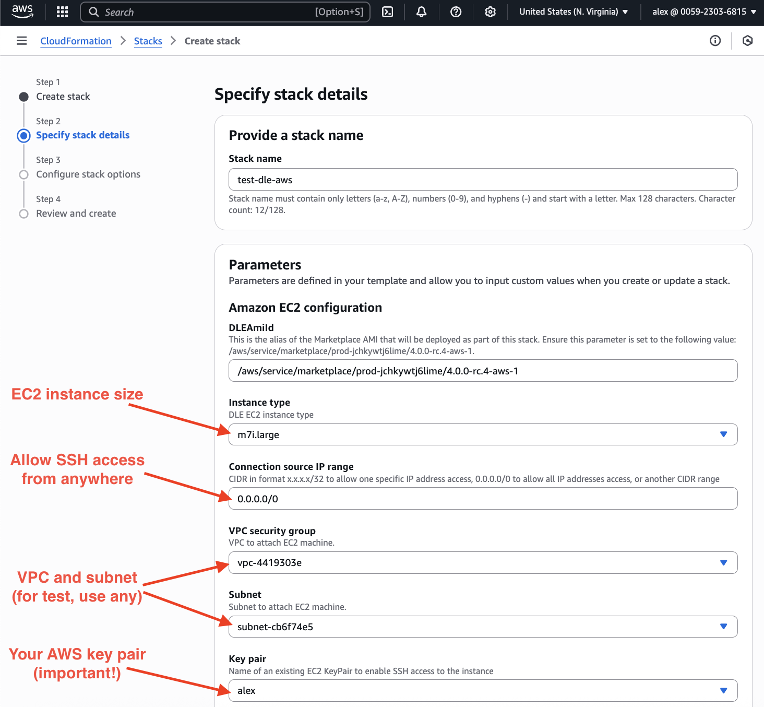Click the 'Create stack' breadcrumb text
Image resolution: width=764 pixels, height=707 pixels.
212,41
